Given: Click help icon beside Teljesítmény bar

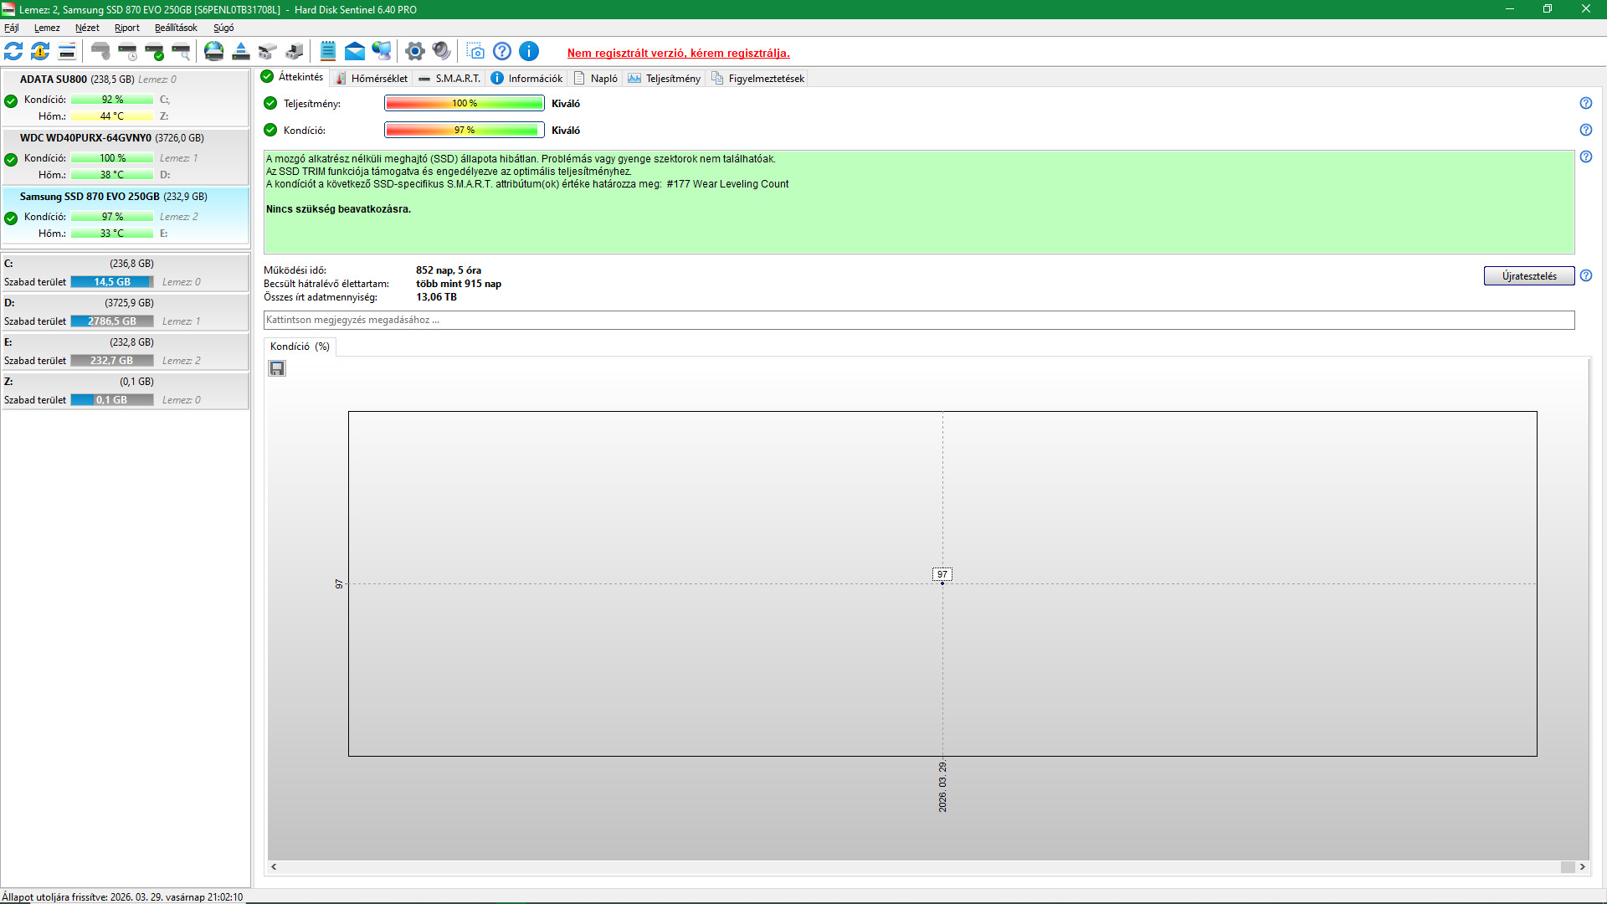Looking at the screenshot, I should point(1585,103).
